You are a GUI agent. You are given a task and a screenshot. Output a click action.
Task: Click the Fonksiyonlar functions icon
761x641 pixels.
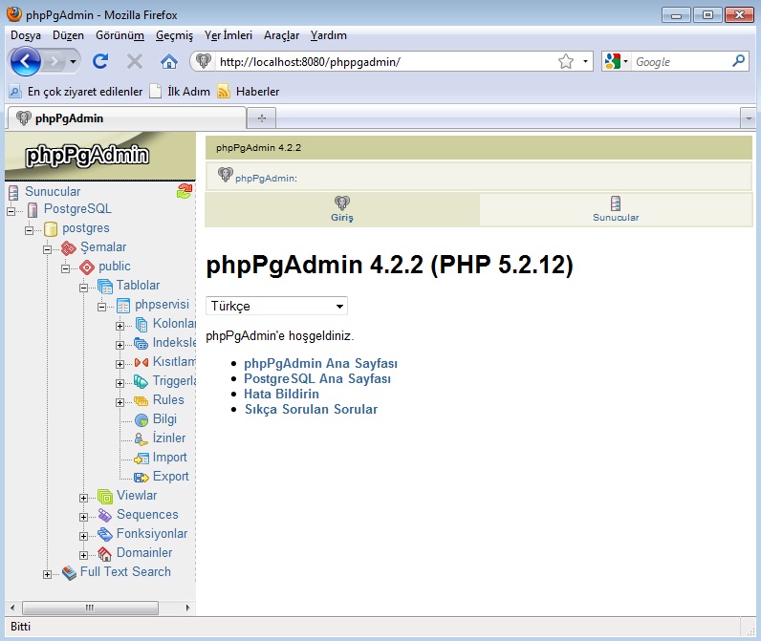click(105, 534)
